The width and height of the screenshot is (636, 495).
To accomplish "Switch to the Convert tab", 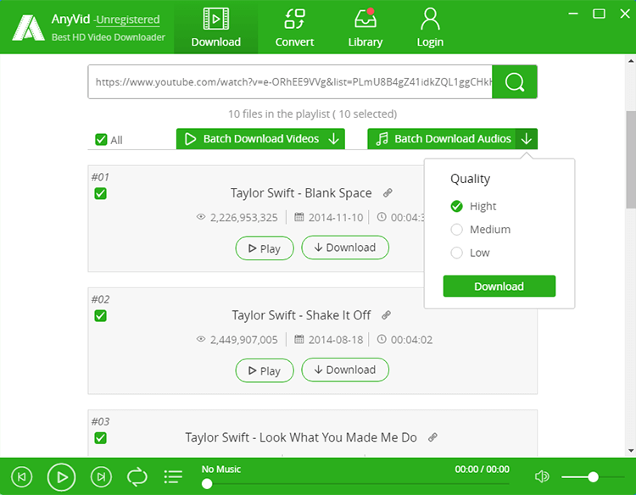I will [x=294, y=27].
